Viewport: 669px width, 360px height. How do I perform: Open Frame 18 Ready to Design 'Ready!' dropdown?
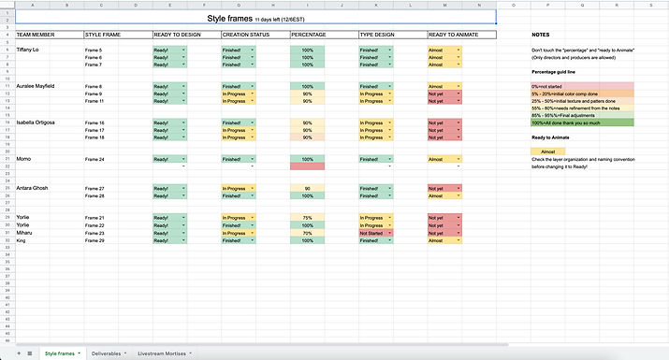coord(183,137)
